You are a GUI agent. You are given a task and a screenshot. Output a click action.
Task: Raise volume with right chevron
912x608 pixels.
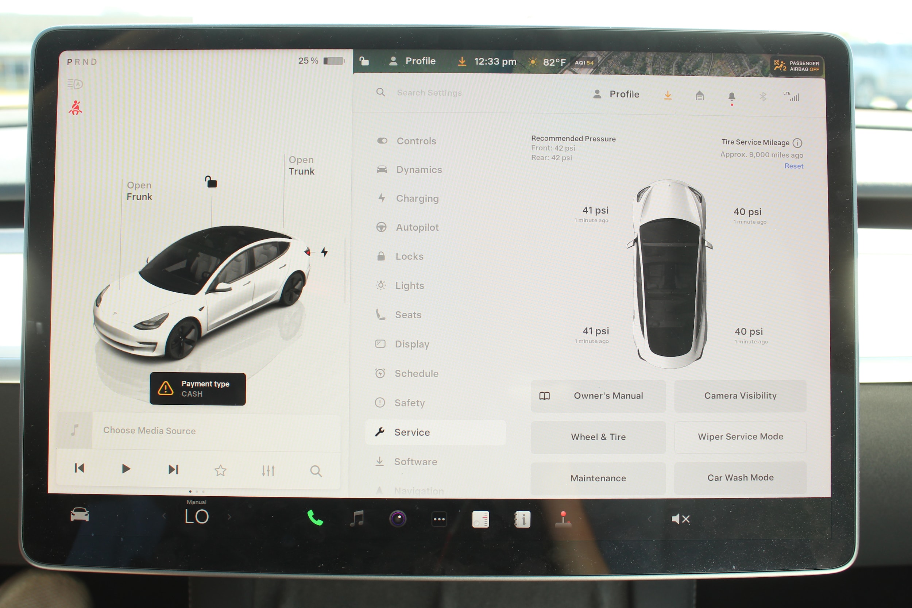click(714, 519)
